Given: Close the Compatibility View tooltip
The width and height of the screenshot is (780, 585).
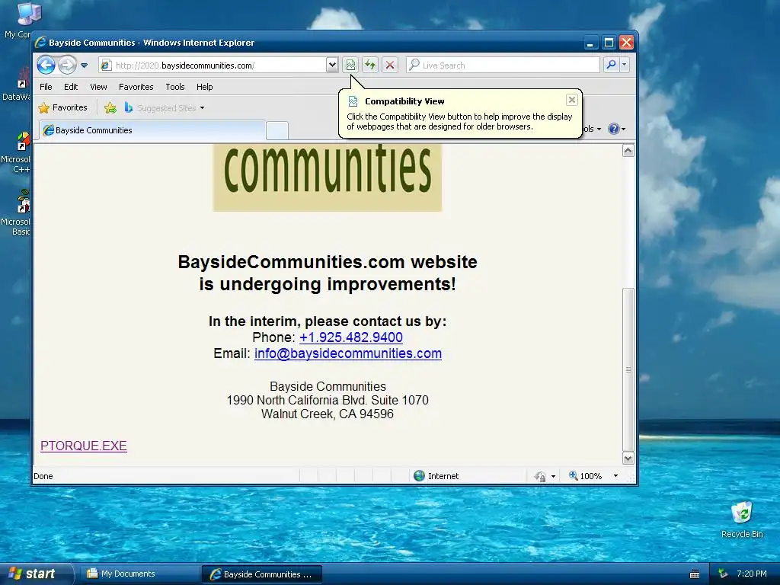Looking at the screenshot, I should coord(571,100).
